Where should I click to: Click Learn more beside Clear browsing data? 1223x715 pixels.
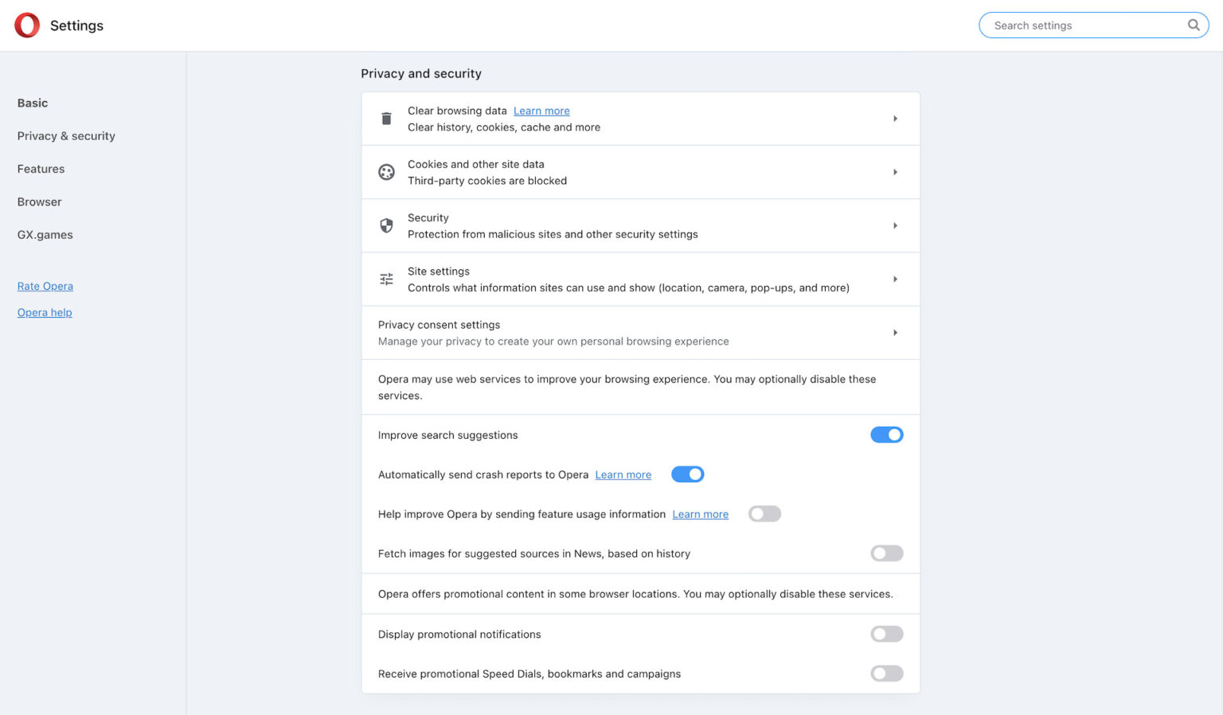[x=541, y=111]
